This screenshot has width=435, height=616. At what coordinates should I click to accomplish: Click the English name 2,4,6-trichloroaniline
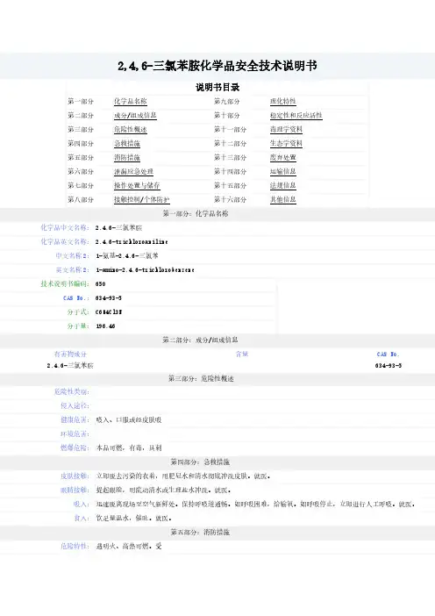click(132, 242)
